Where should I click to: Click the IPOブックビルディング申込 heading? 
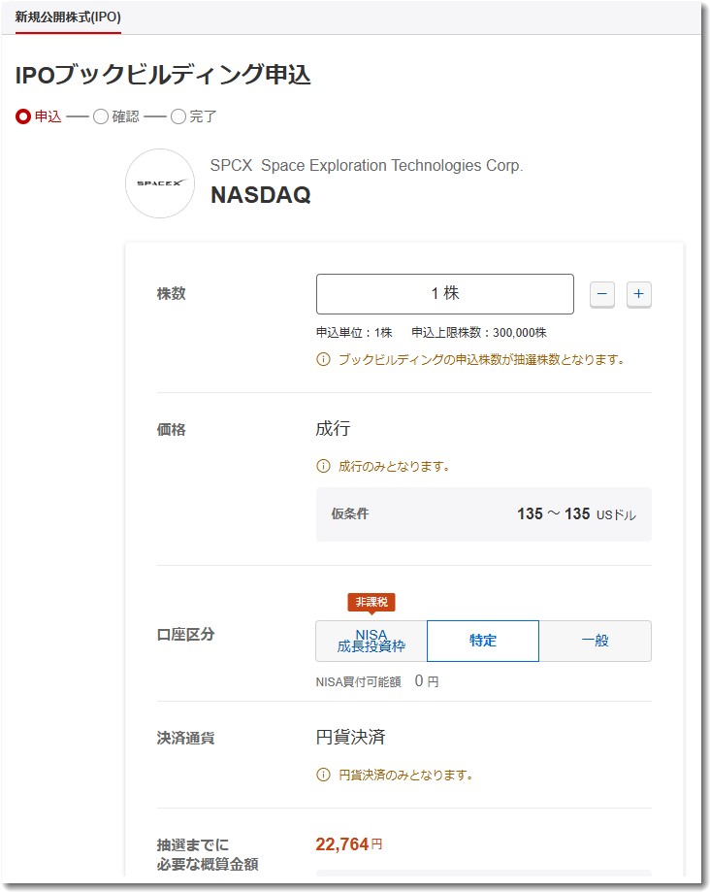[x=163, y=75]
